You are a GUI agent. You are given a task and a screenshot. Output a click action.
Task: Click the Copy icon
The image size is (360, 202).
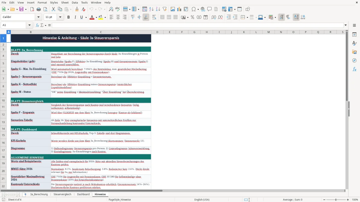60,9
